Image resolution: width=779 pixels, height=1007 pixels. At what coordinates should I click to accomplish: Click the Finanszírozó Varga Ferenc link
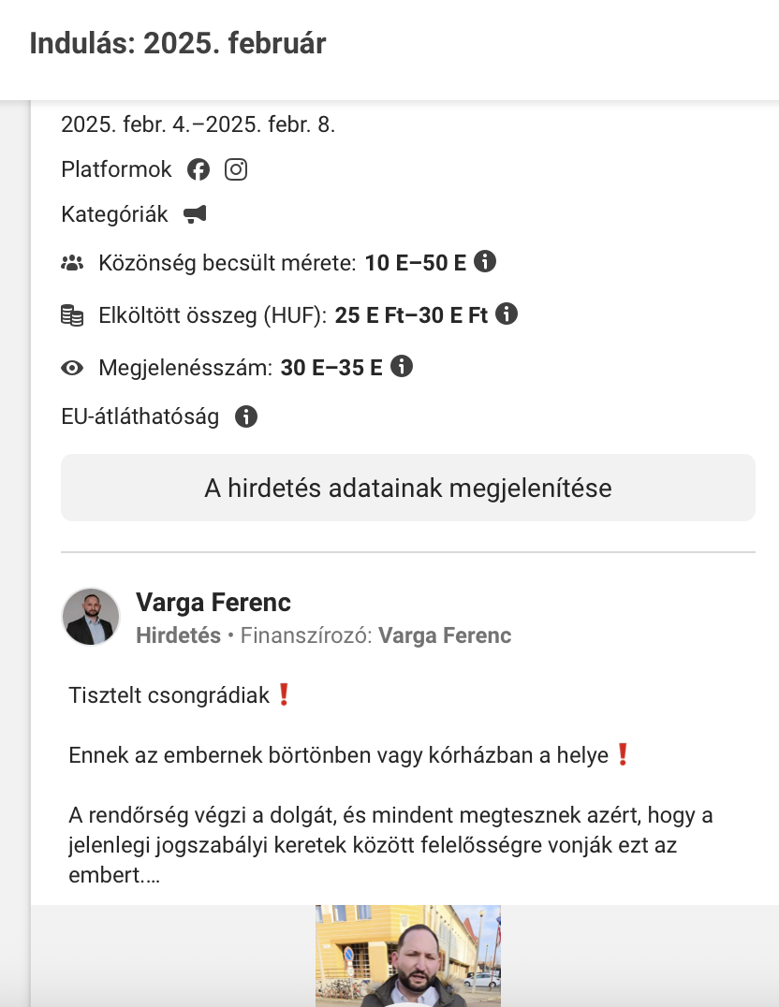(x=445, y=635)
